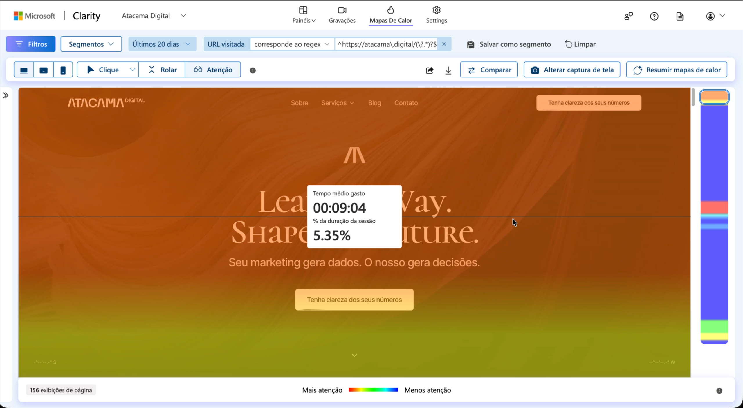Click the 00:09:04 average time value

pyautogui.click(x=340, y=208)
